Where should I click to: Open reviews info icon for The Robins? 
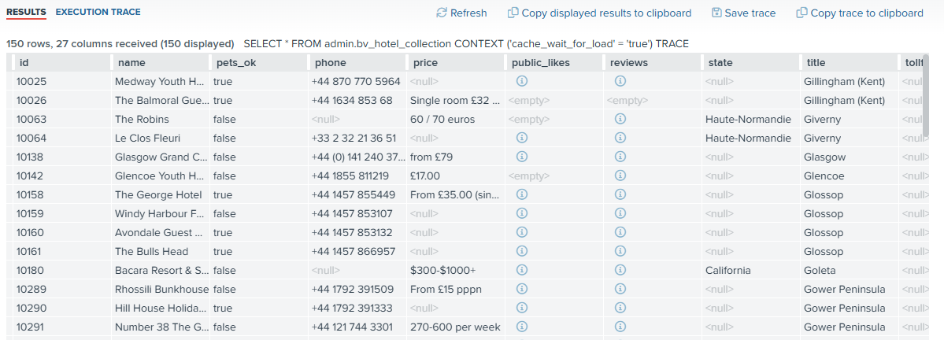pos(620,119)
